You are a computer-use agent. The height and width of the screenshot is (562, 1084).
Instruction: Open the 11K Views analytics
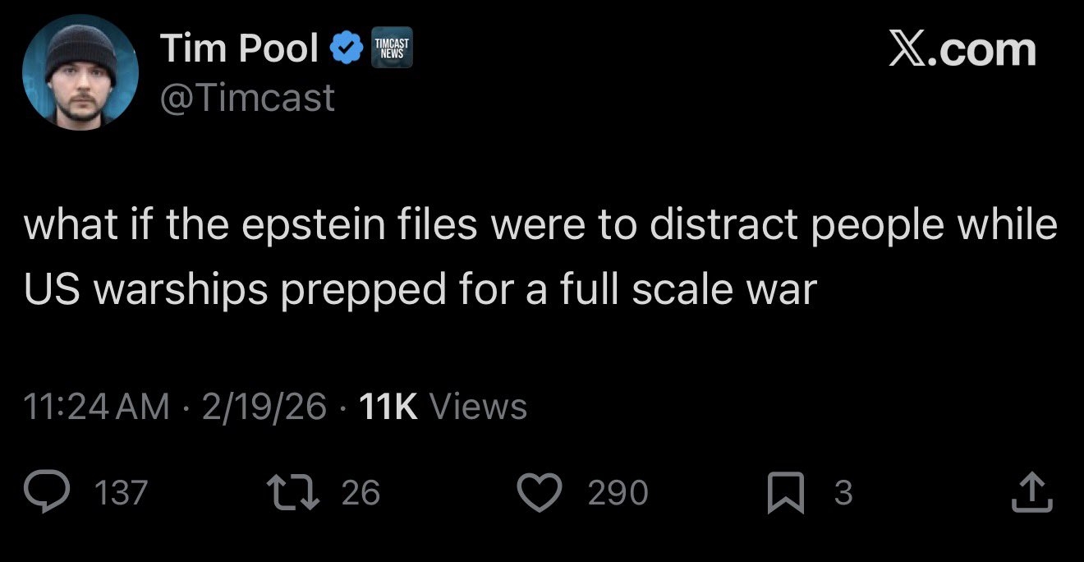click(x=443, y=406)
